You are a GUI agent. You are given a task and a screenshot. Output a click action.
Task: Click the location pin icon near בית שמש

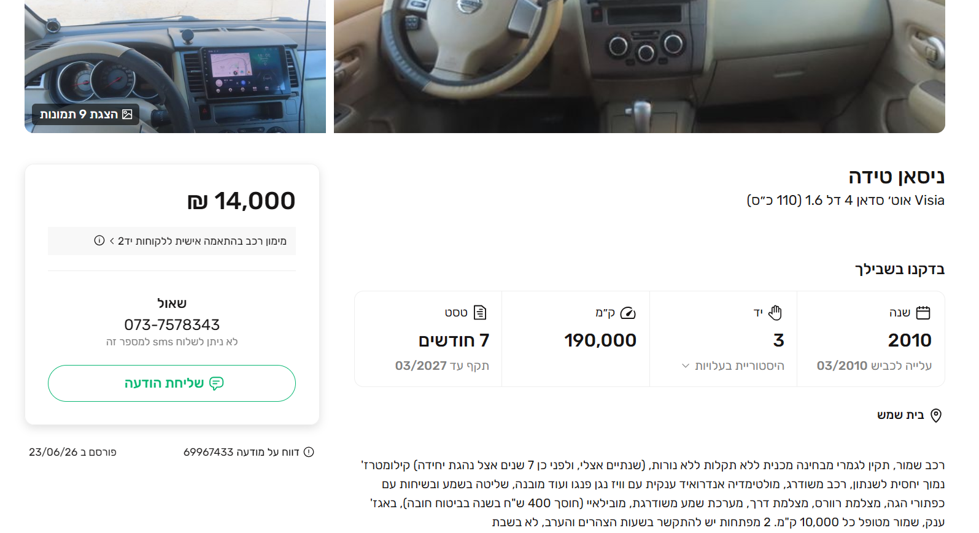[936, 415]
